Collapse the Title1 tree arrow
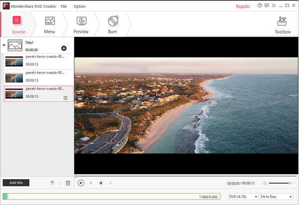This screenshot has height=205, width=299. [x=4, y=45]
